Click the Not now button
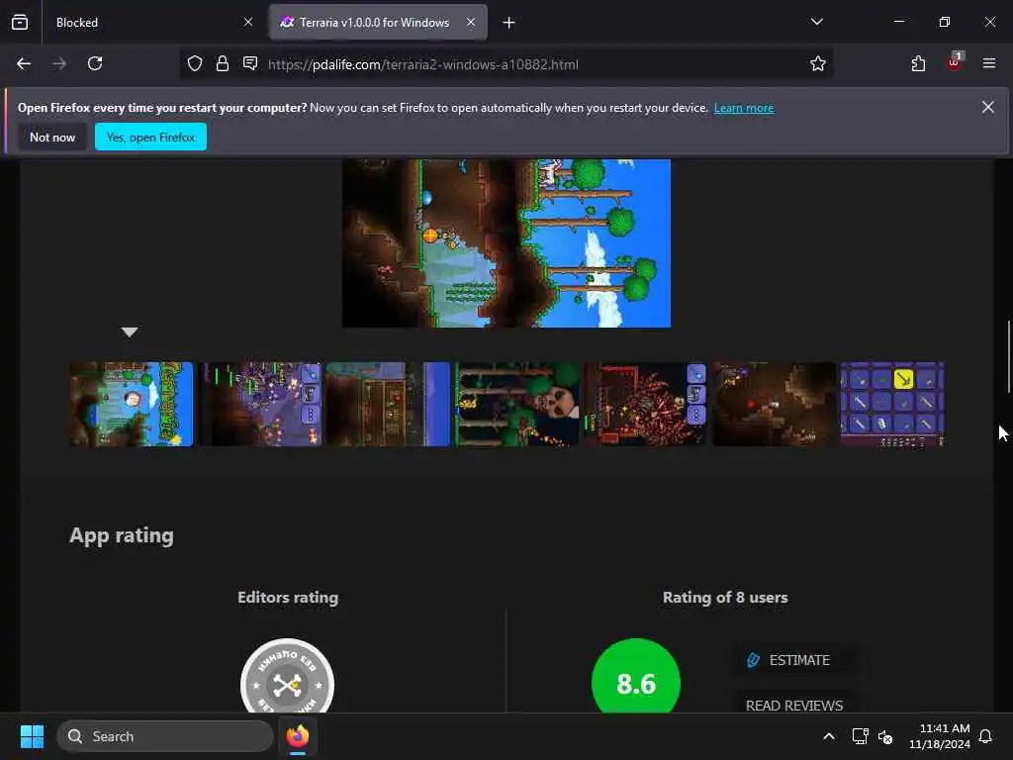 [52, 137]
